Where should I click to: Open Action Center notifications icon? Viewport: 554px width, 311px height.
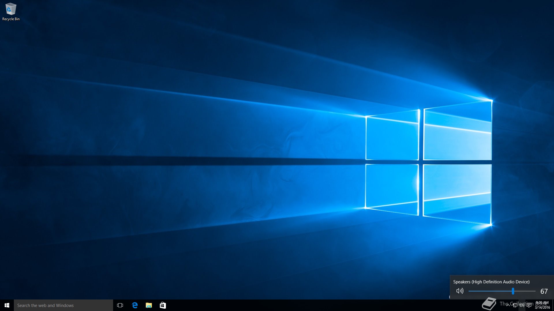pyautogui.click(x=529, y=306)
